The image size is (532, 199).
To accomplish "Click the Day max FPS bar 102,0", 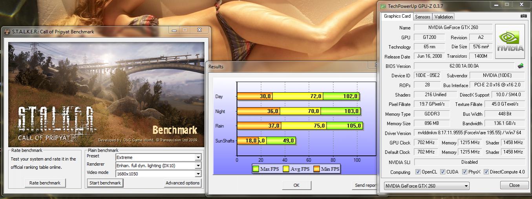I will [x=341, y=96].
